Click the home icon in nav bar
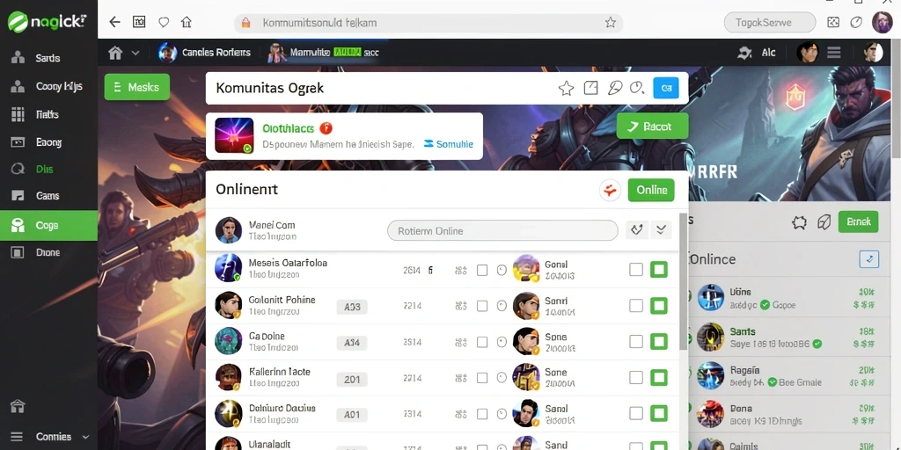This screenshot has width=901, height=450. coord(115,53)
